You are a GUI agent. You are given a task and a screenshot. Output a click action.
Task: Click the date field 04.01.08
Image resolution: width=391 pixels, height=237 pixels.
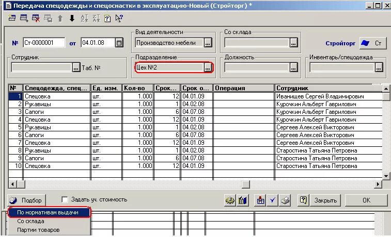(98, 43)
